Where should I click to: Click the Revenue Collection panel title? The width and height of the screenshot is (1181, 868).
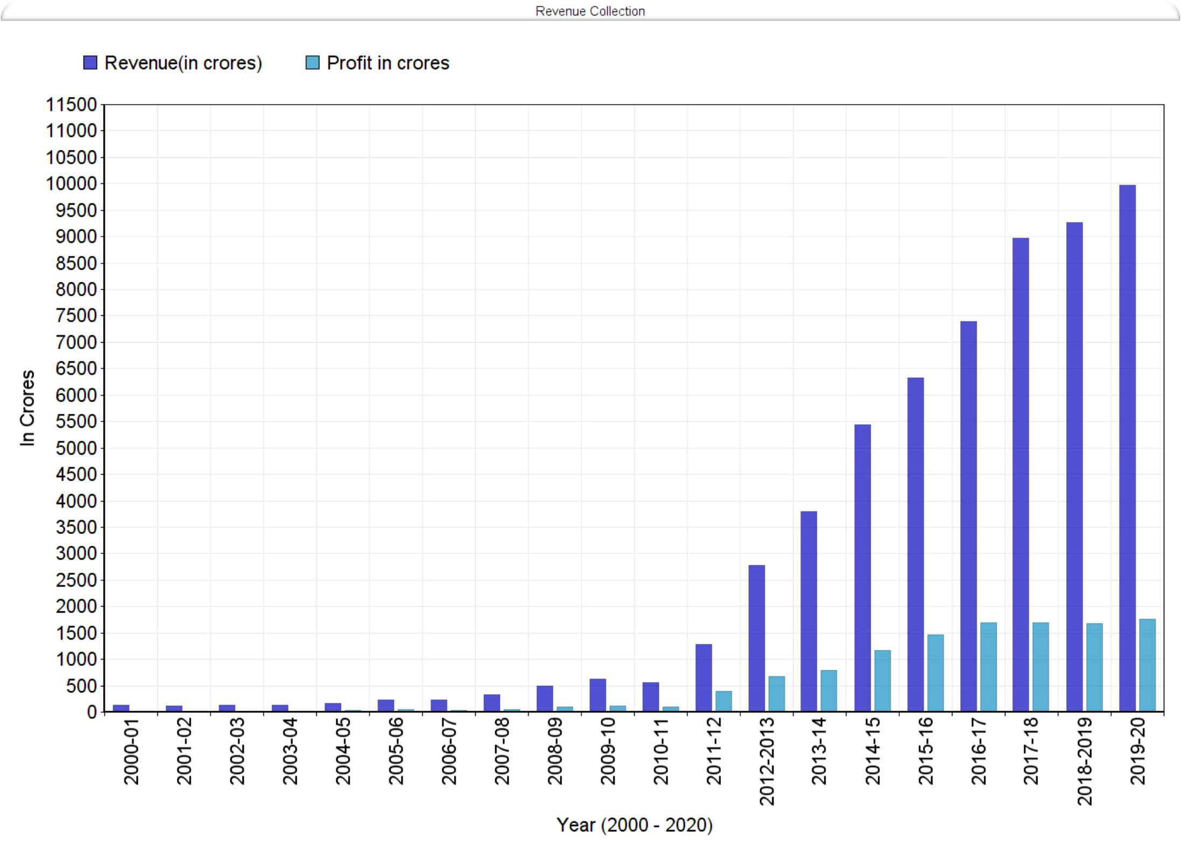(x=590, y=11)
